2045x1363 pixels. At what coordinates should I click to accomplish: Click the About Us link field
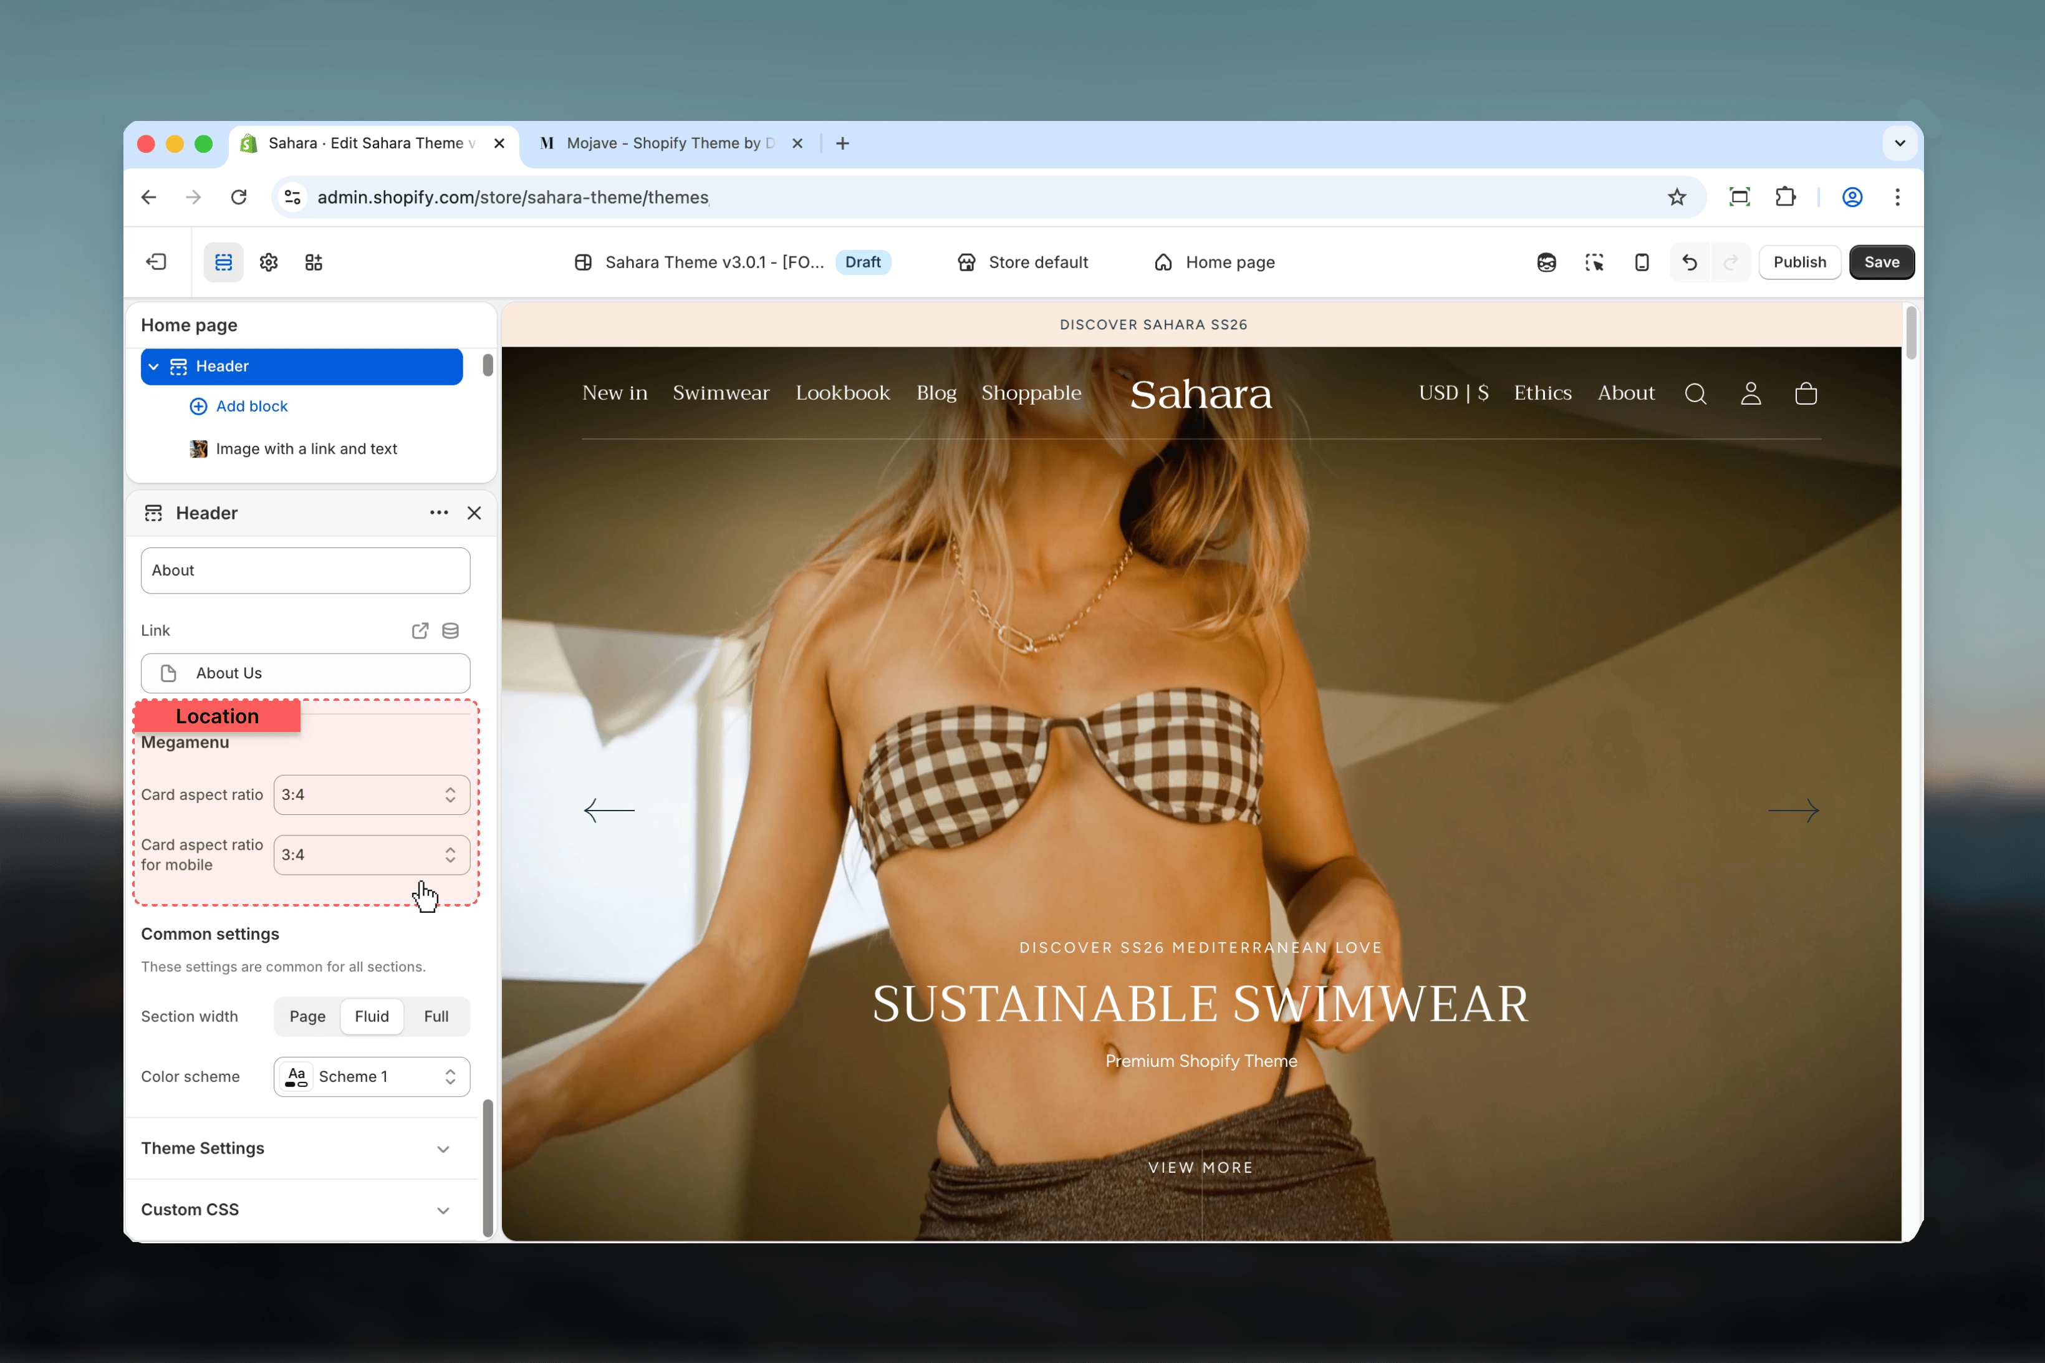coord(305,673)
